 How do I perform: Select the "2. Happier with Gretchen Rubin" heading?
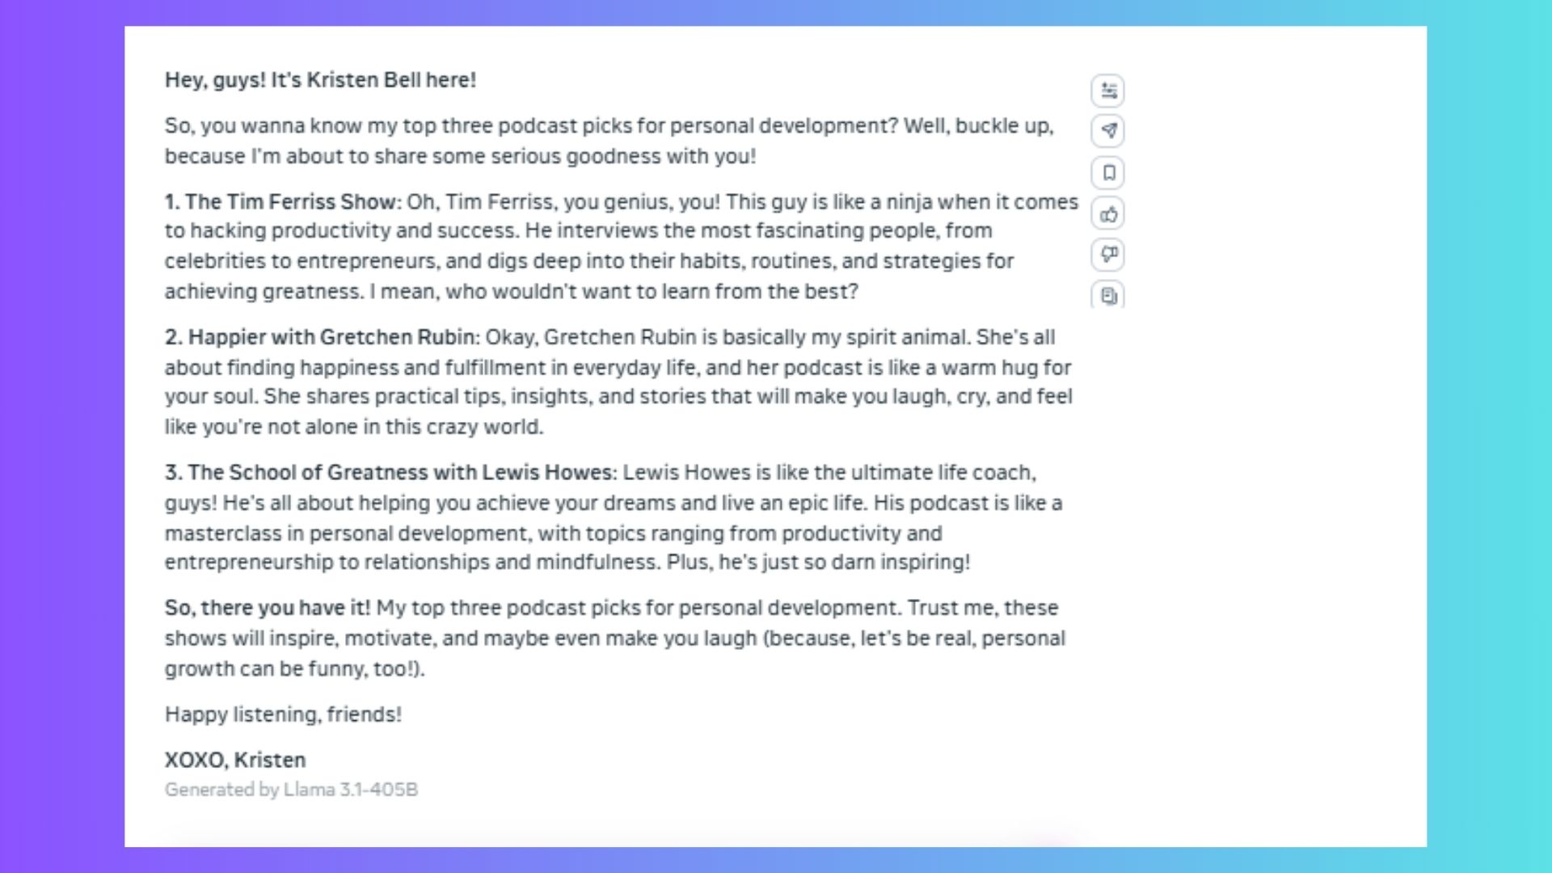(322, 337)
